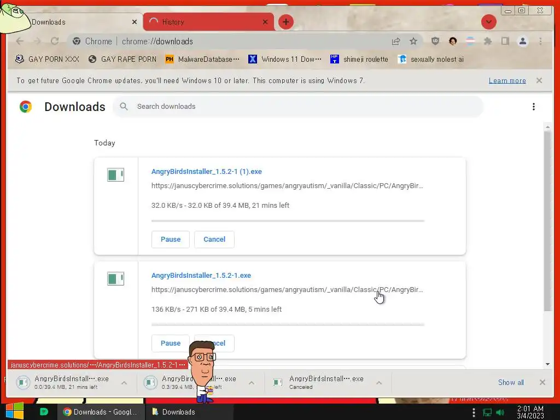Close the downloads shelf
The height and width of the screenshot is (420, 560).
pos(542,382)
